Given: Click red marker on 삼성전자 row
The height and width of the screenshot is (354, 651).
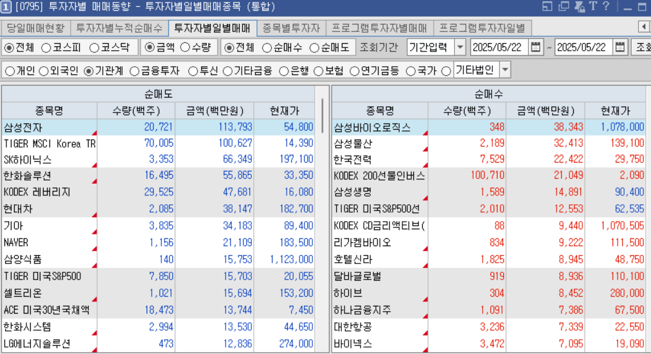Looking at the screenshot, I should tap(94, 133).
